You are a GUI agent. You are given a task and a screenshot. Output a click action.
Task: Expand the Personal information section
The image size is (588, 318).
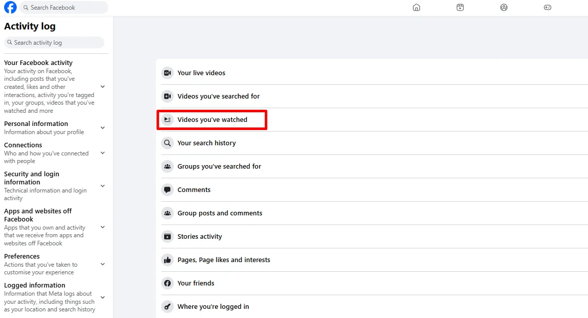pyautogui.click(x=103, y=128)
